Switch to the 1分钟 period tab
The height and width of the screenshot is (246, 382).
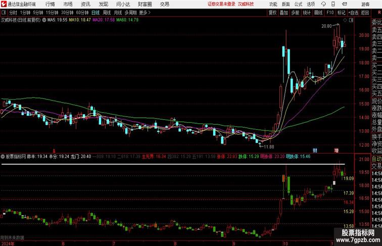[25, 13]
